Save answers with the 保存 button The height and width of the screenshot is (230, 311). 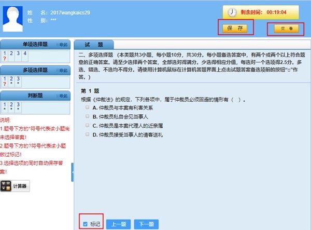[235, 29]
